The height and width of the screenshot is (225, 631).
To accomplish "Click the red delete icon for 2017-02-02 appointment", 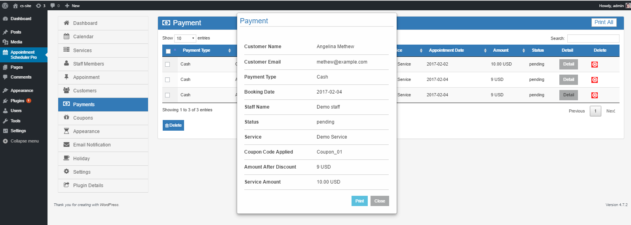I will [x=594, y=64].
